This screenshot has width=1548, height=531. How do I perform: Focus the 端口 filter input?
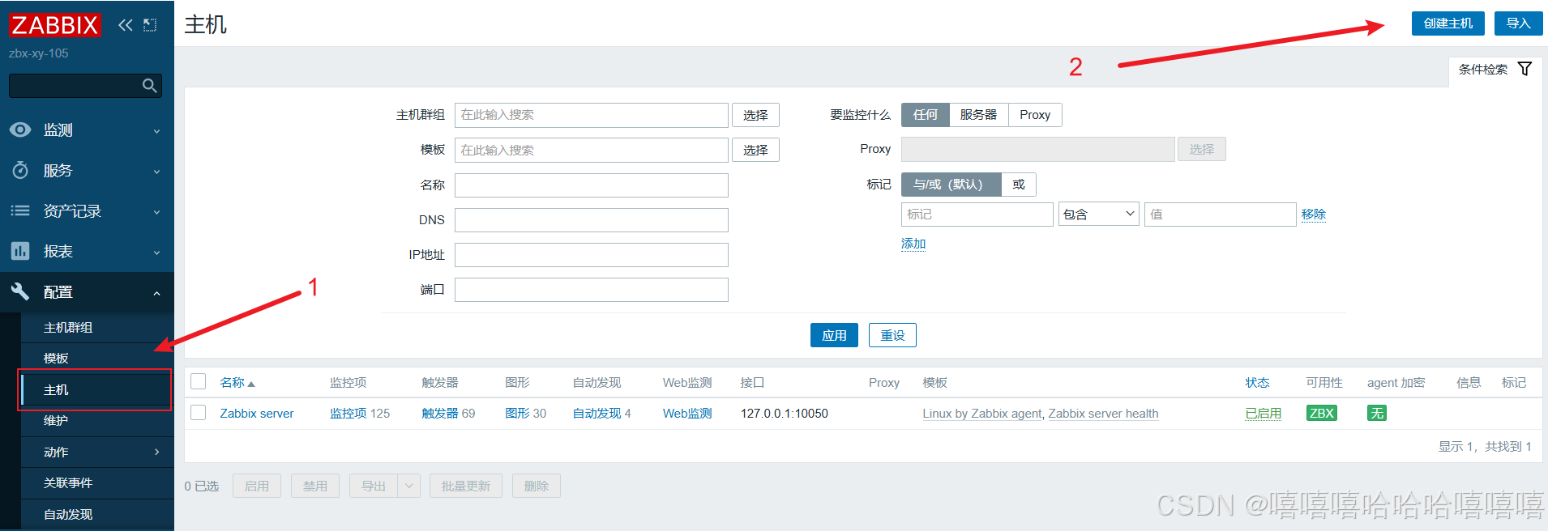click(592, 290)
